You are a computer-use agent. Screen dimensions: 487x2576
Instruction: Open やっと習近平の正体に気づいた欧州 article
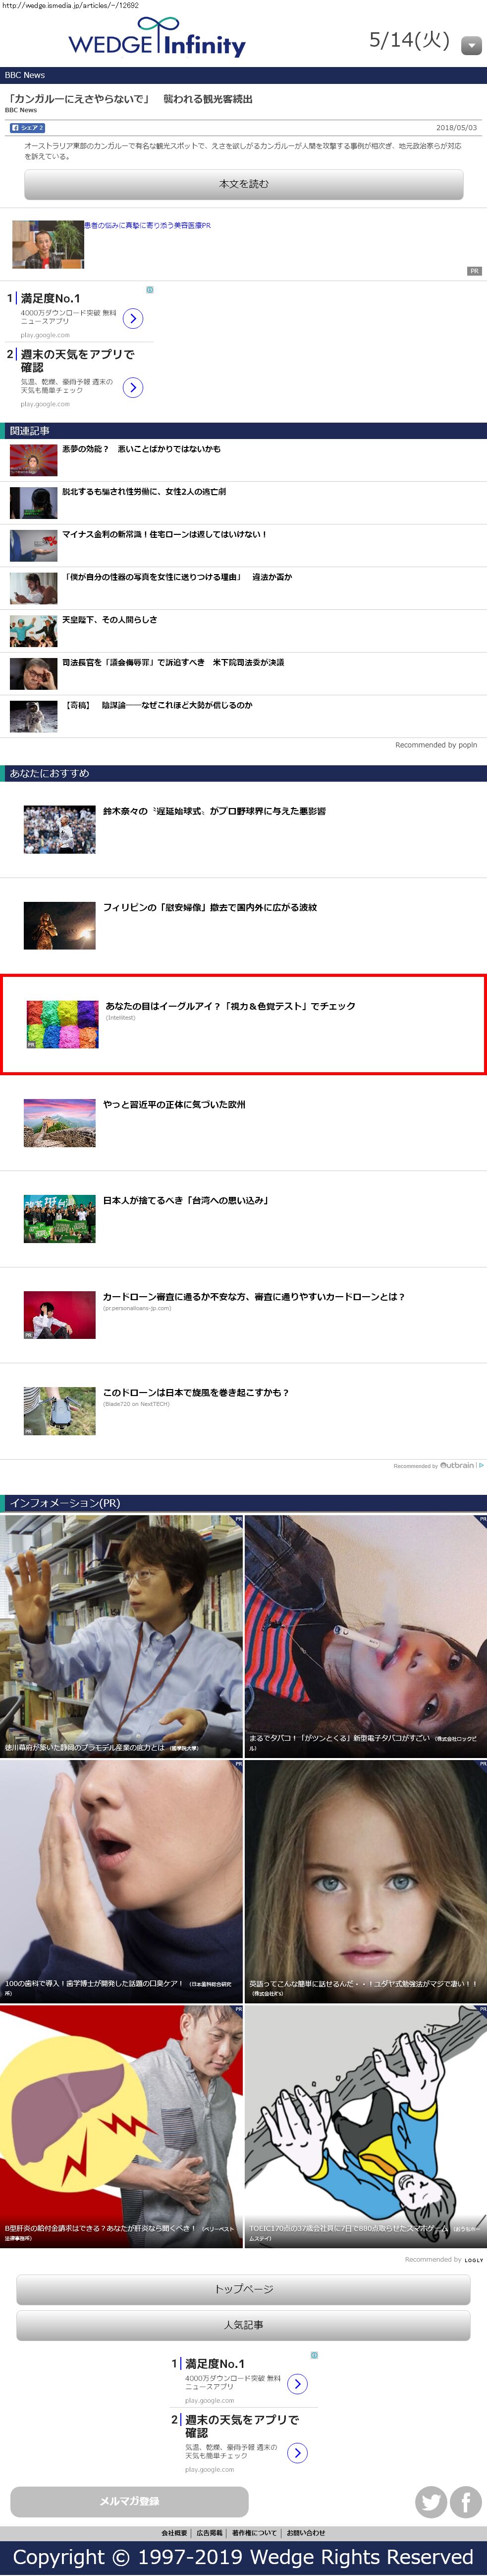(175, 1105)
